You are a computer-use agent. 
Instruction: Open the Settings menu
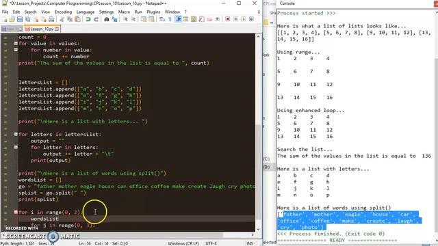point(107,12)
